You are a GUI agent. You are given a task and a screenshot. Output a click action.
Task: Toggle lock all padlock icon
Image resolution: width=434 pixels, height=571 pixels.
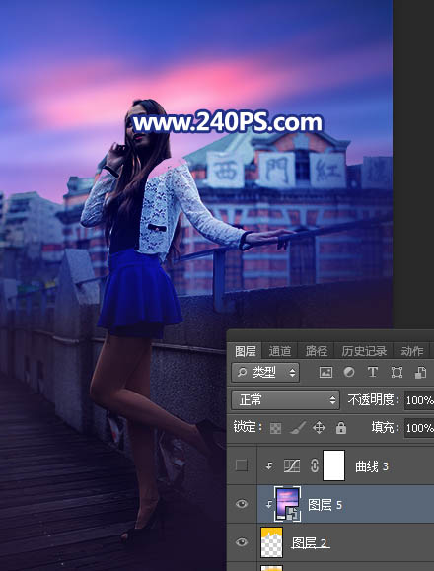341,428
